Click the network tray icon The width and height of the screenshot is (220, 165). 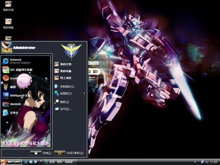(x=202, y=162)
